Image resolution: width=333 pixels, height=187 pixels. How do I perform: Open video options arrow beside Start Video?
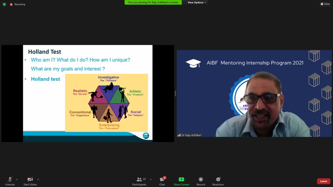pyautogui.click(x=38, y=179)
